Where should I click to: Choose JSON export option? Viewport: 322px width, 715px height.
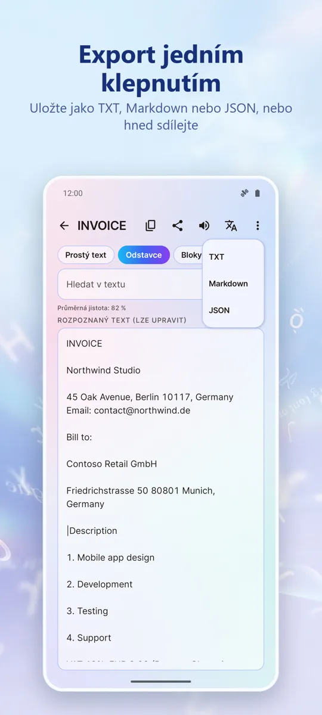[x=233, y=310]
